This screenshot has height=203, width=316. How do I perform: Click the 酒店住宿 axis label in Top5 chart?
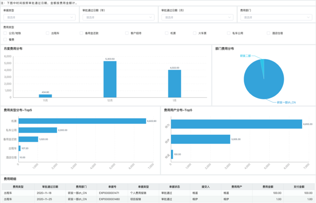pos(11,157)
